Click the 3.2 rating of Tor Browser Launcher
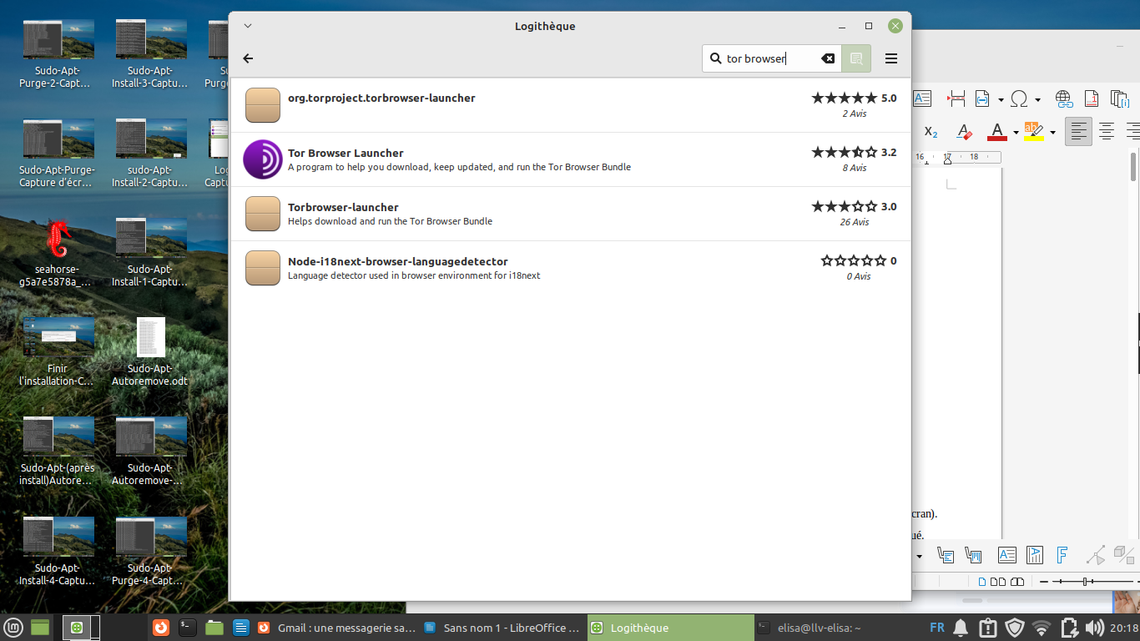Screen dimensions: 1140x641 pos(889,152)
